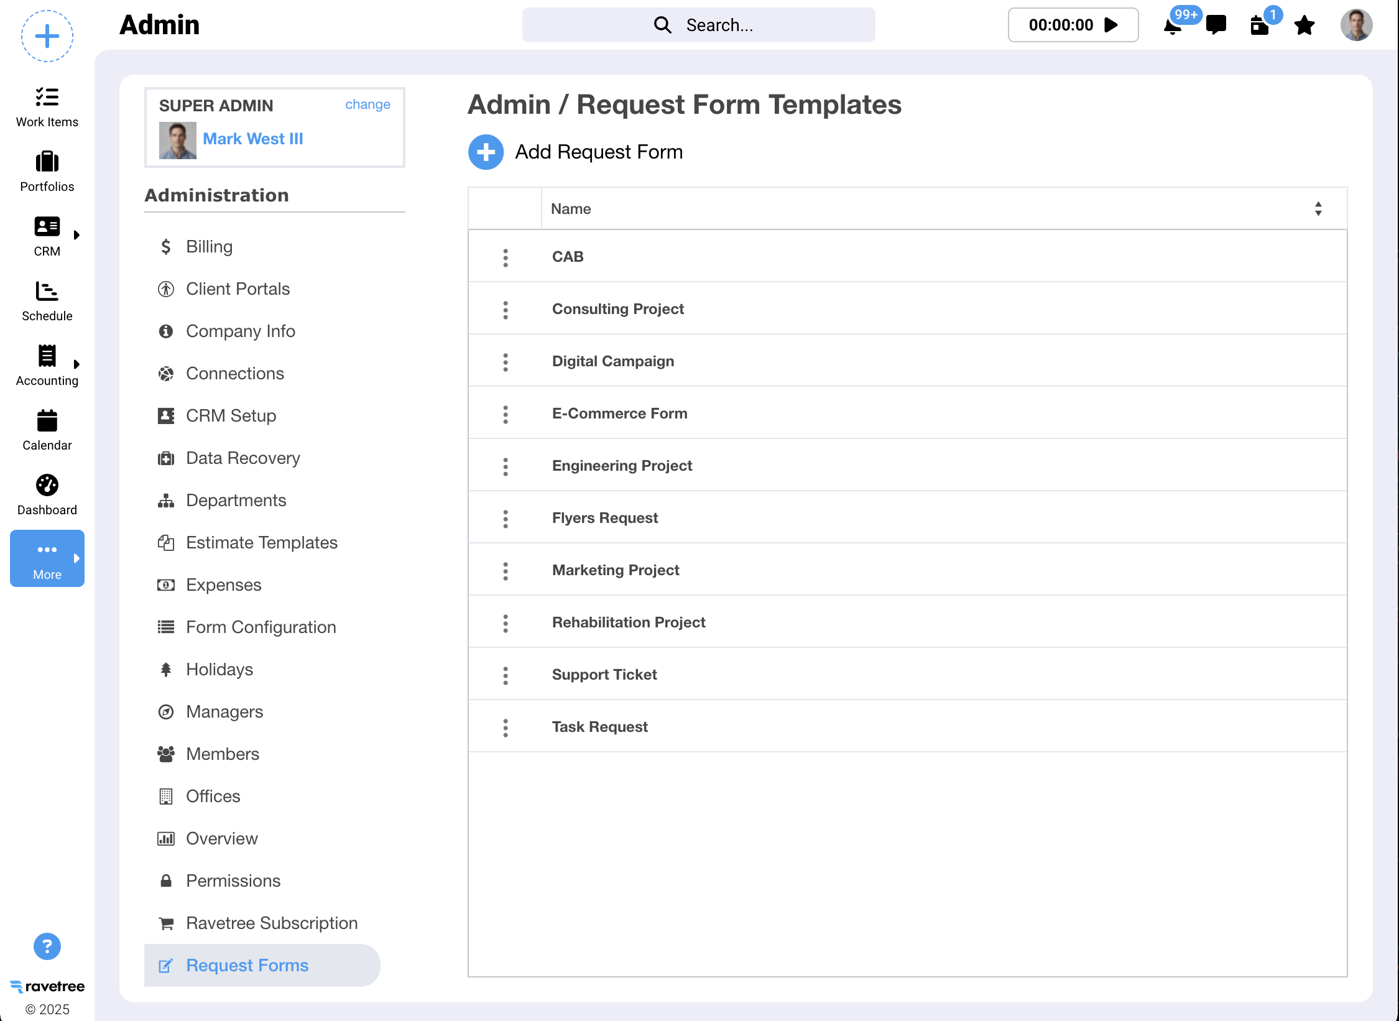The image size is (1399, 1021).
Task: Sort the table by Name column
Action: [x=1318, y=209]
